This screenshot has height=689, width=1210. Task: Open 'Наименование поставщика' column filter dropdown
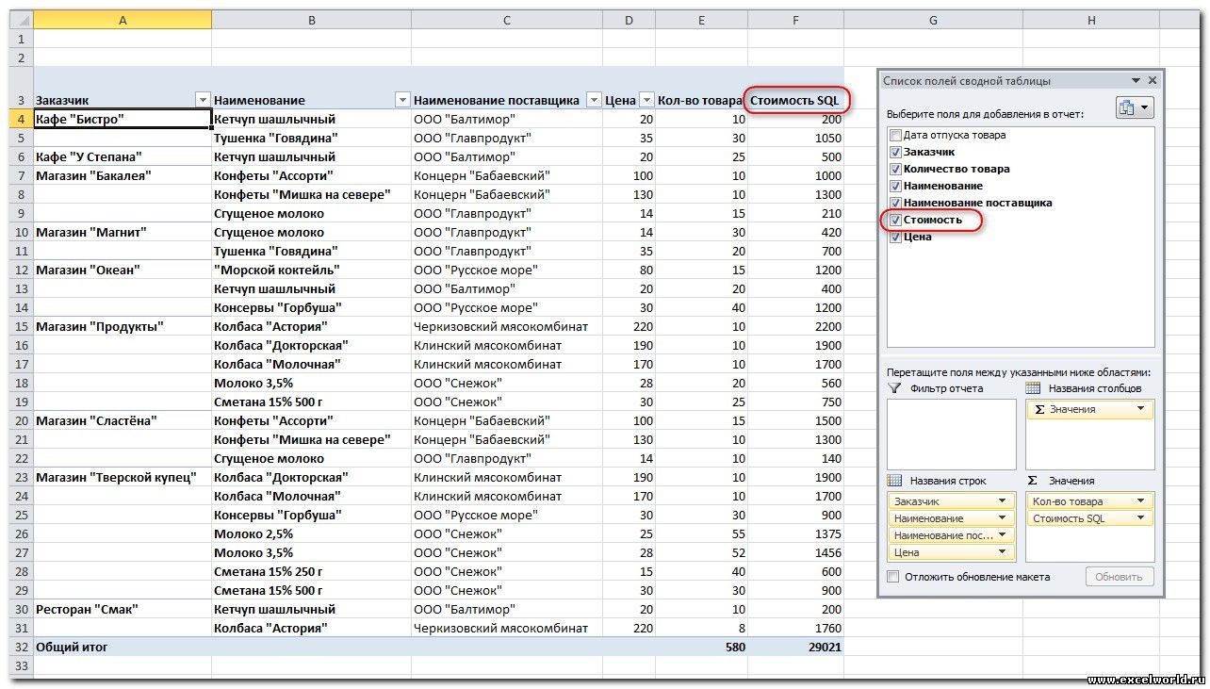(x=594, y=100)
